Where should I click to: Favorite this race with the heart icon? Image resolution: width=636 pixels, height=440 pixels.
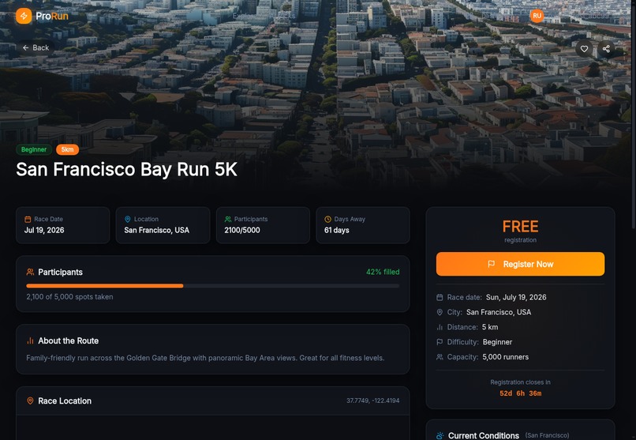[584, 49]
